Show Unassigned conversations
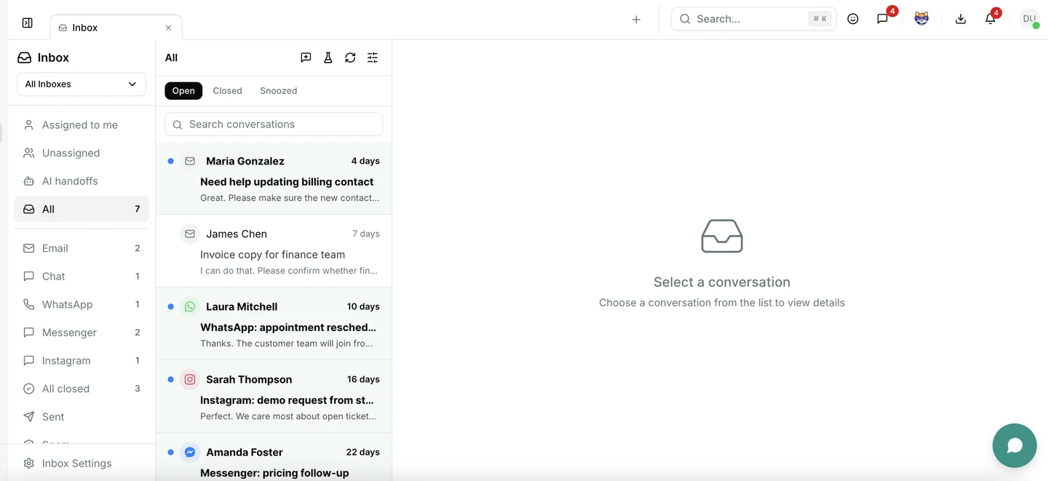This screenshot has height=481, width=1048. pyautogui.click(x=82, y=153)
